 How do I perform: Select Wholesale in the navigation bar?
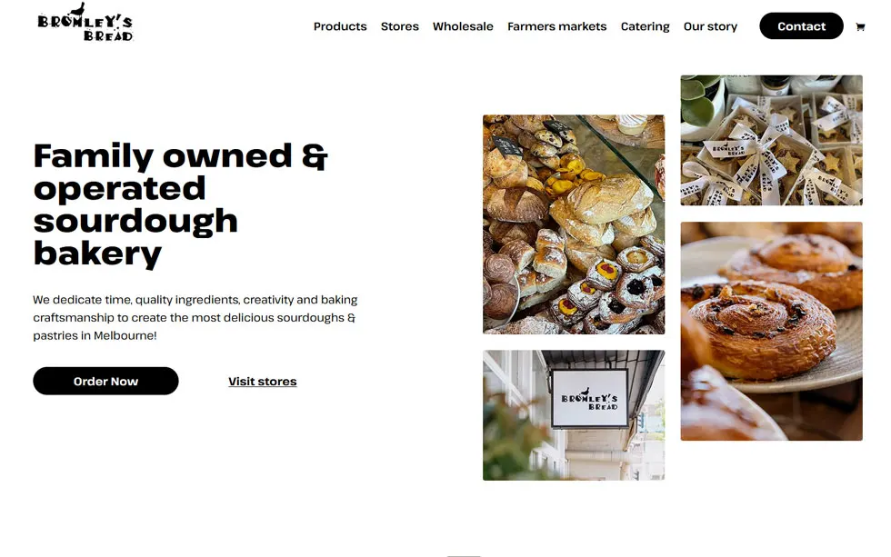click(x=463, y=26)
